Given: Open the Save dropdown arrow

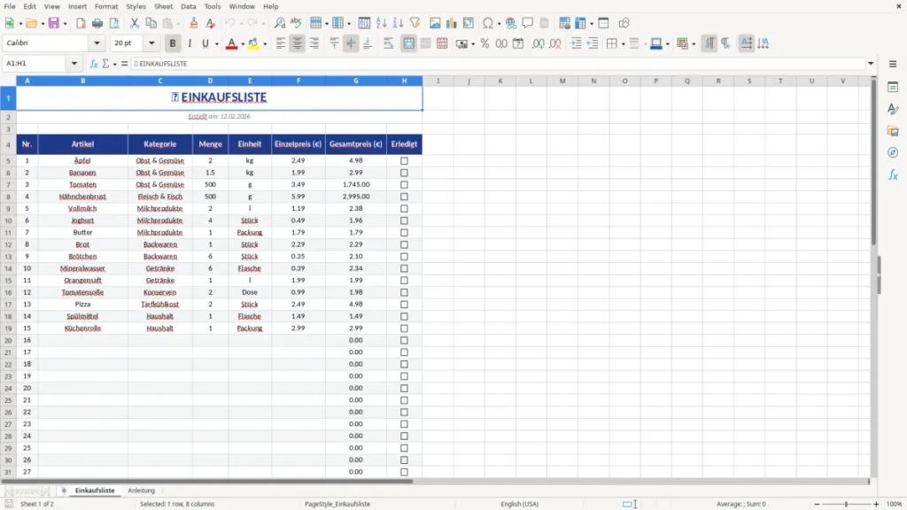Looking at the screenshot, I should pos(65,24).
